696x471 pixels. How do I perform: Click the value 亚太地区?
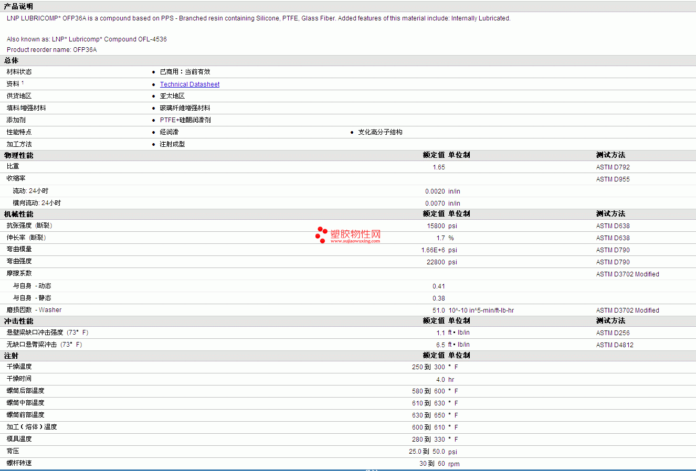pos(172,96)
